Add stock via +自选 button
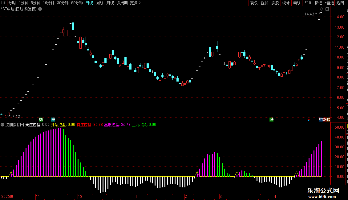348x200 pixels. (x=329, y=3)
